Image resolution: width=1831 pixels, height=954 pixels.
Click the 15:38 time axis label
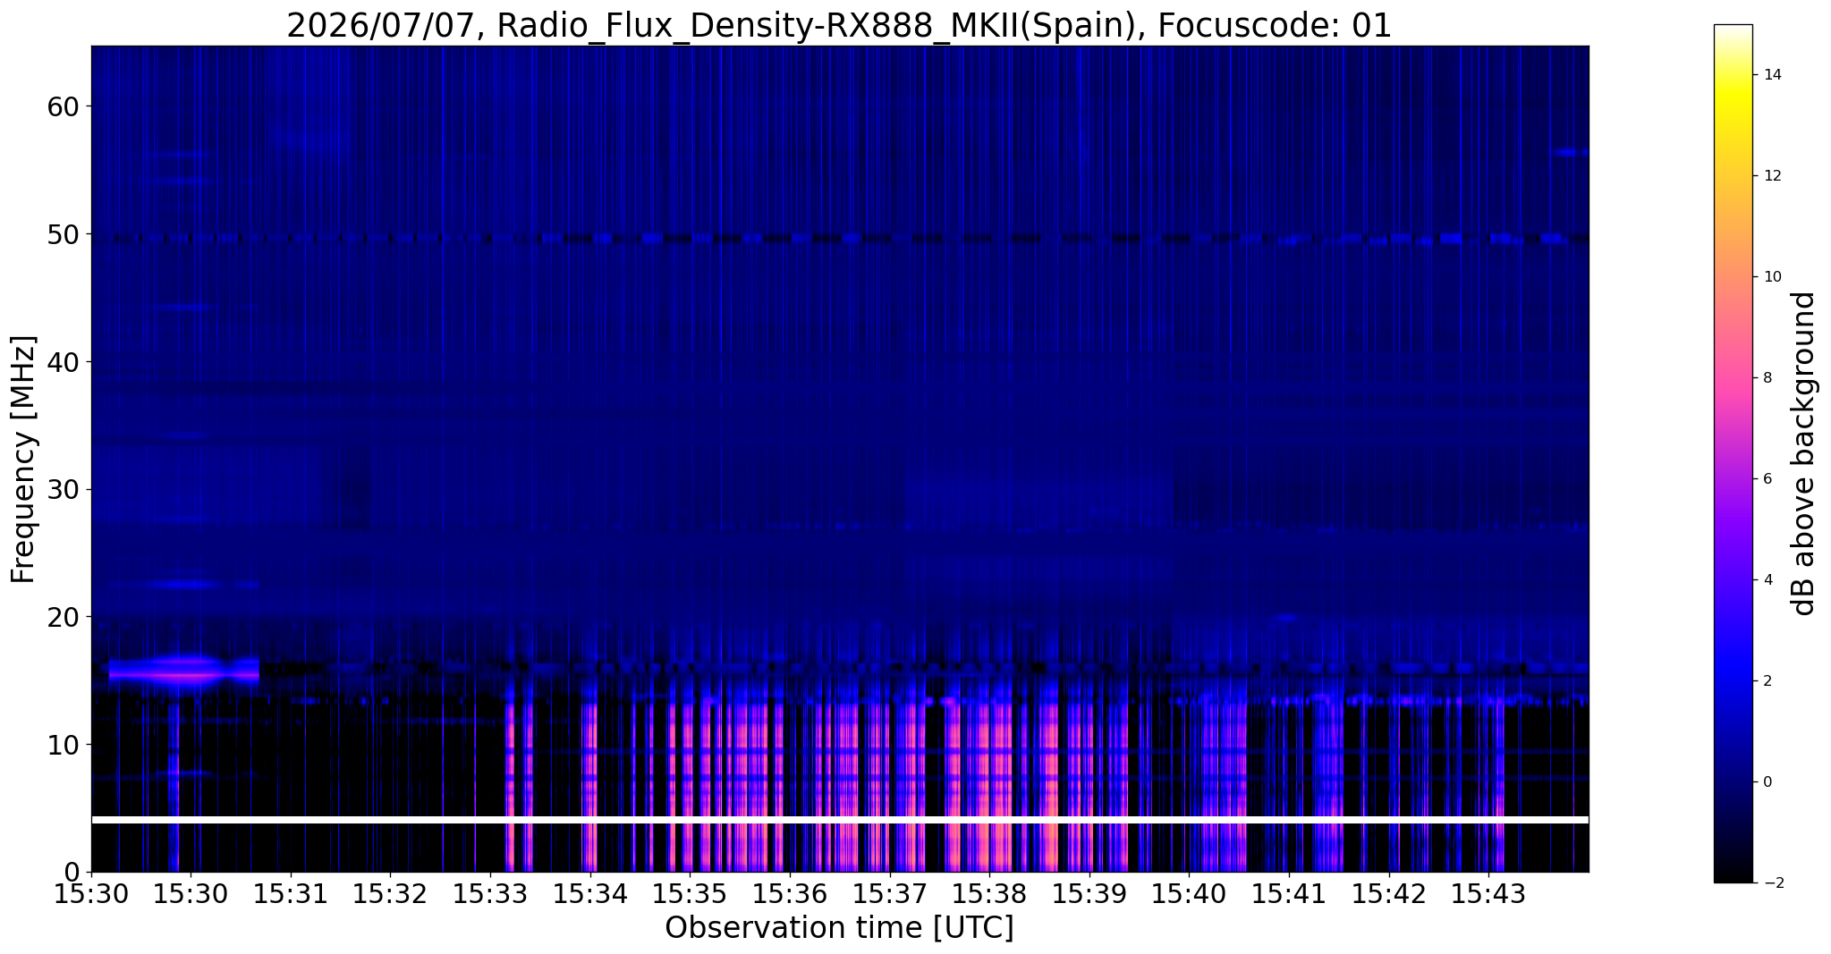(988, 892)
